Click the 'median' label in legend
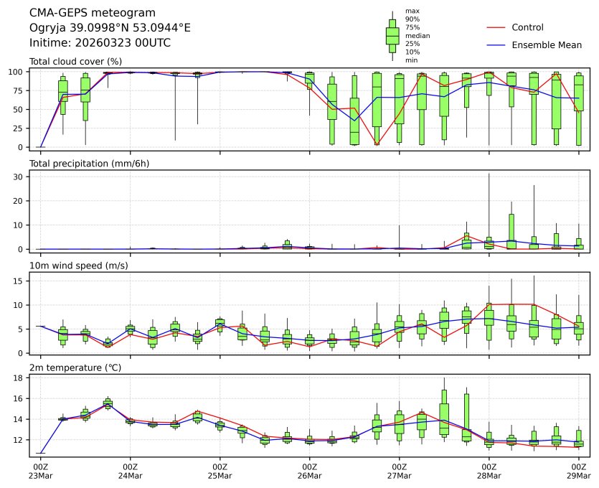 (x=418, y=35)
